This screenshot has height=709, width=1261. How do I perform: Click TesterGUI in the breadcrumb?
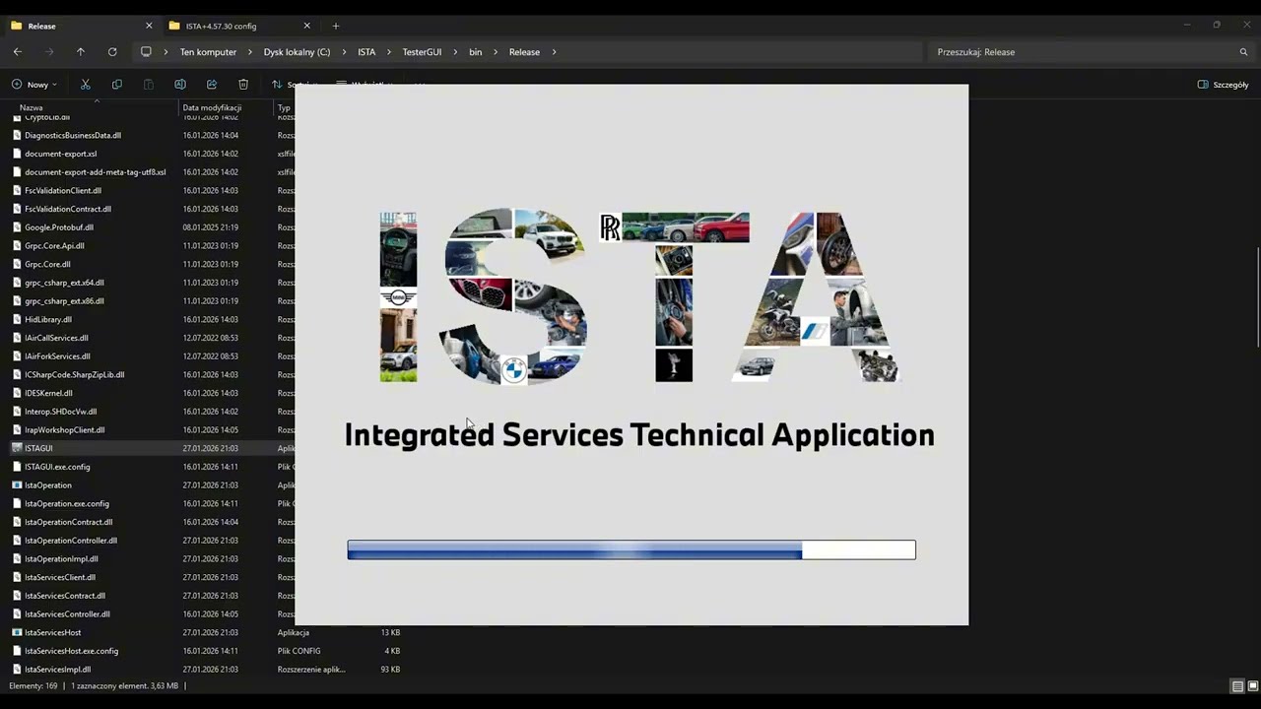coord(422,52)
